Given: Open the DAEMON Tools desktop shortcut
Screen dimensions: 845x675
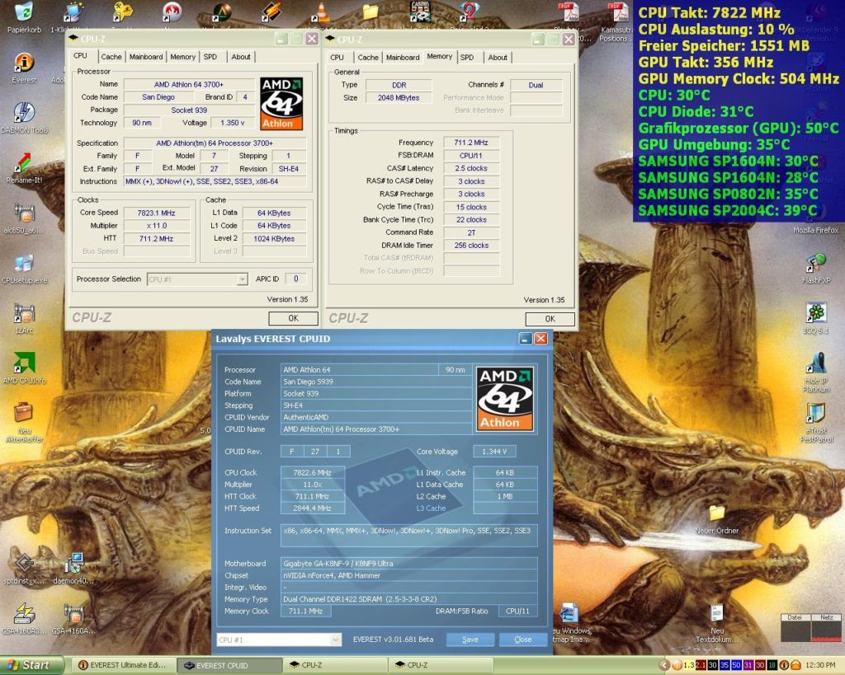Looking at the screenshot, I should [x=24, y=112].
